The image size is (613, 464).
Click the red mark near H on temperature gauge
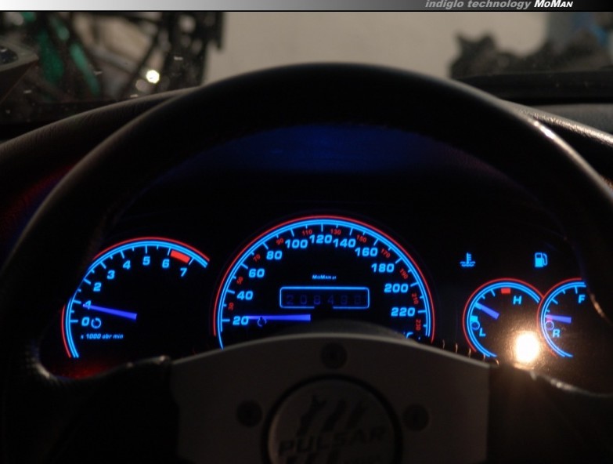pyautogui.click(x=506, y=291)
